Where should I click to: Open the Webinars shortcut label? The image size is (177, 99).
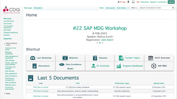pos(74,58)
